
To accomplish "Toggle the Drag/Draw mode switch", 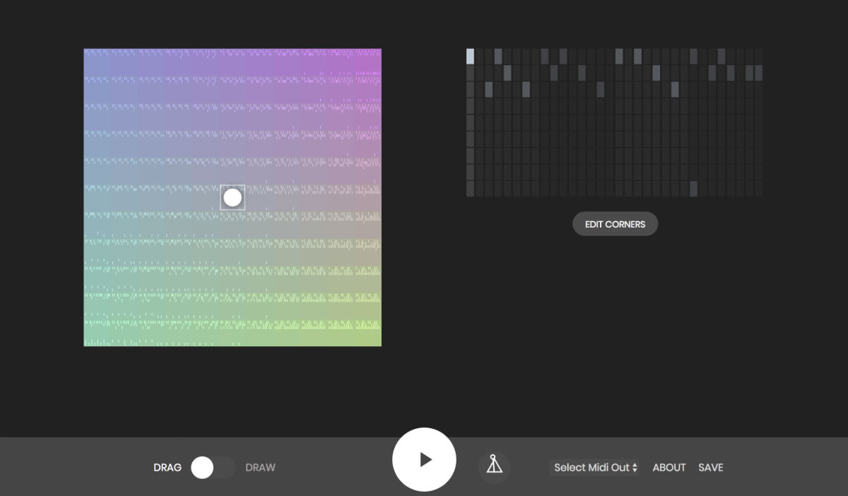I will point(213,467).
